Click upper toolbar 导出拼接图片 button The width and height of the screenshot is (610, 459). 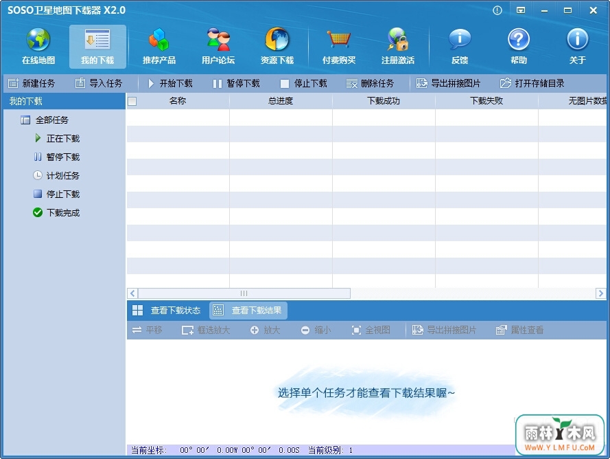449,83
